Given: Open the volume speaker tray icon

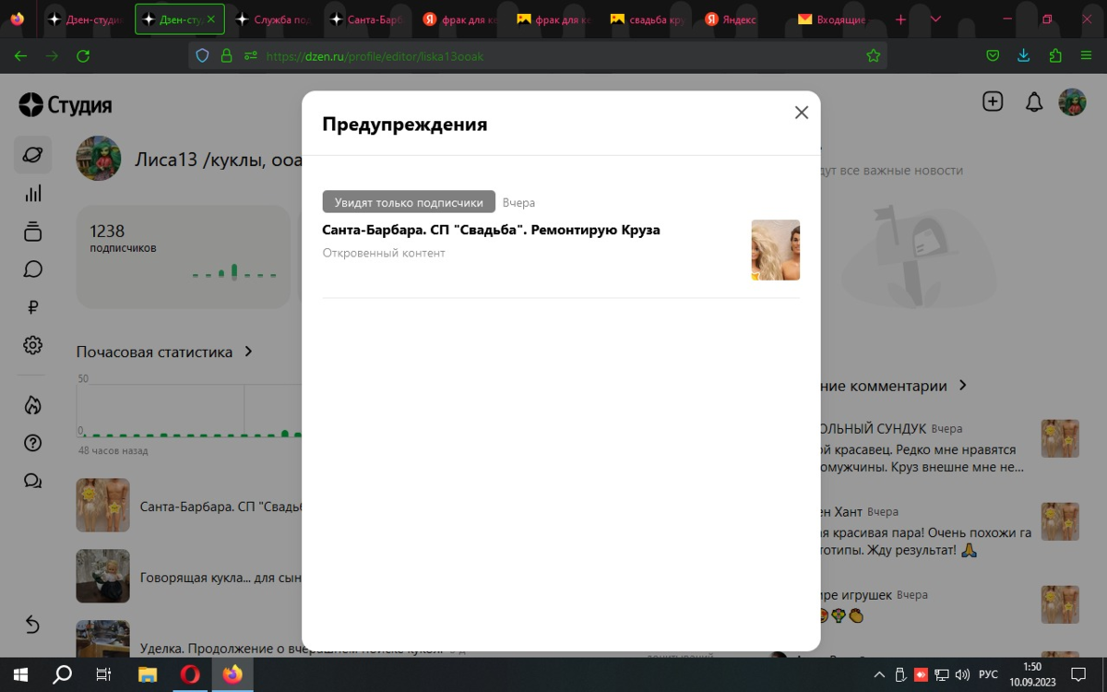Looking at the screenshot, I should pos(962,674).
